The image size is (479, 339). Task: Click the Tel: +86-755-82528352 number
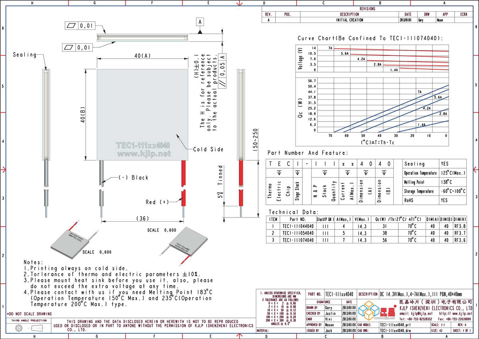416,319
